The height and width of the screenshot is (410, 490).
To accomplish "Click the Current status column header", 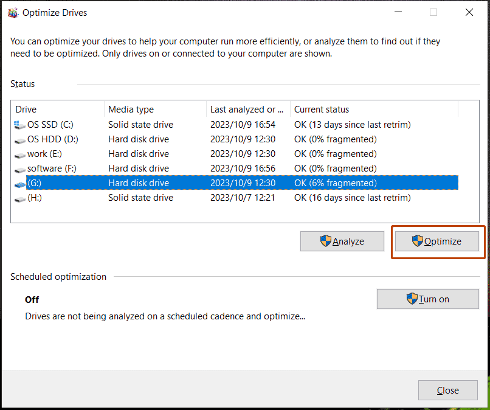I will [x=374, y=109].
